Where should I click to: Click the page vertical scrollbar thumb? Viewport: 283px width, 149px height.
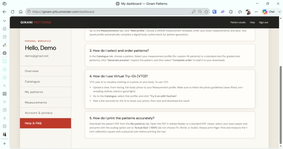coord(281,104)
